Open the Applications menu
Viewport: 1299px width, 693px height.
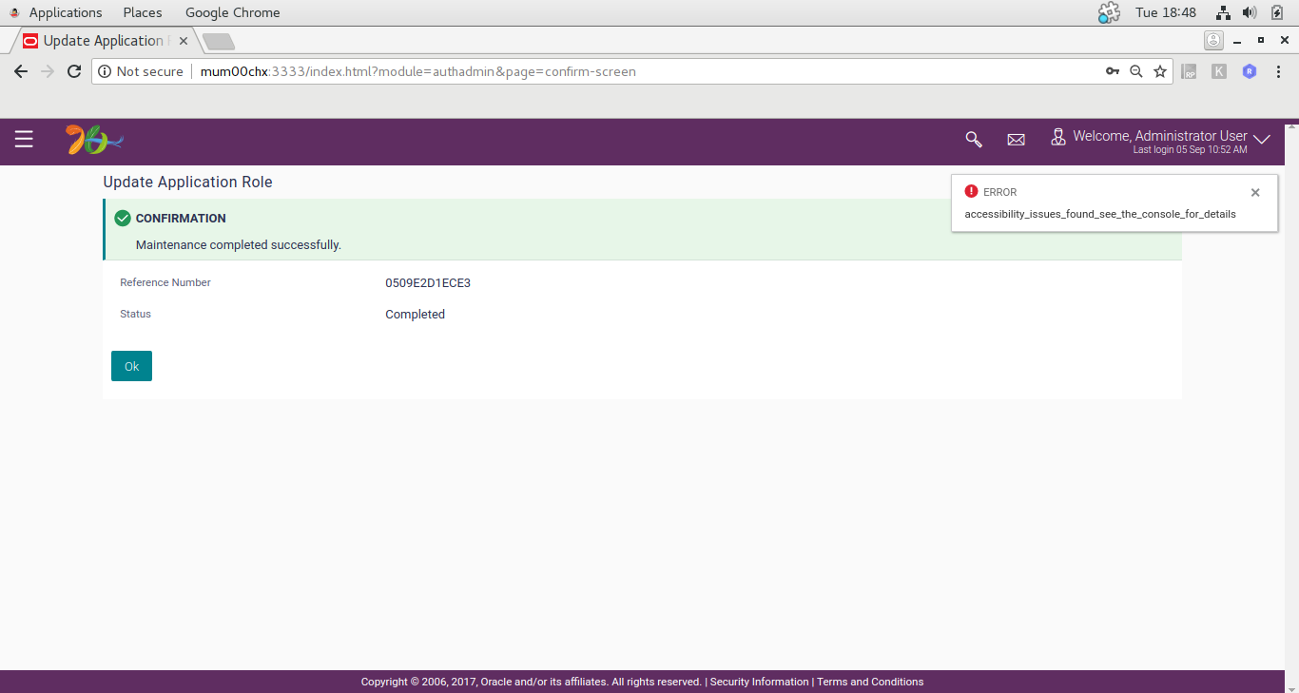click(x=66, y=12)
